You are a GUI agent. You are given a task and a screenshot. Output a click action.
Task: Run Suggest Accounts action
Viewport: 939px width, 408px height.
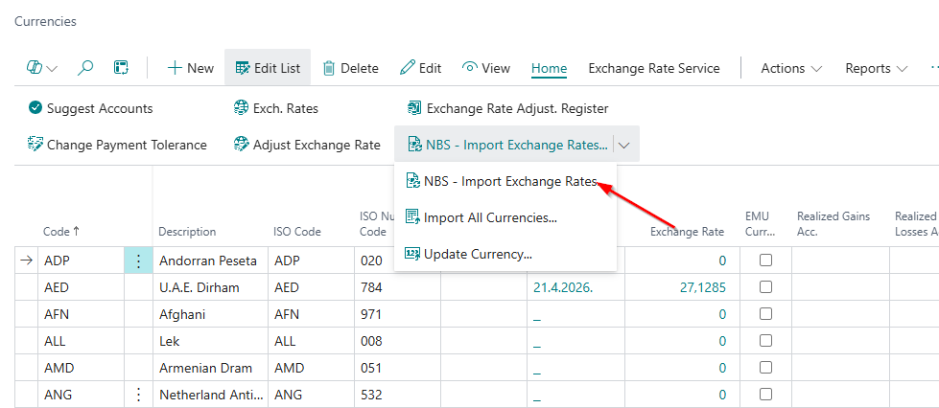tap(90, 108)
